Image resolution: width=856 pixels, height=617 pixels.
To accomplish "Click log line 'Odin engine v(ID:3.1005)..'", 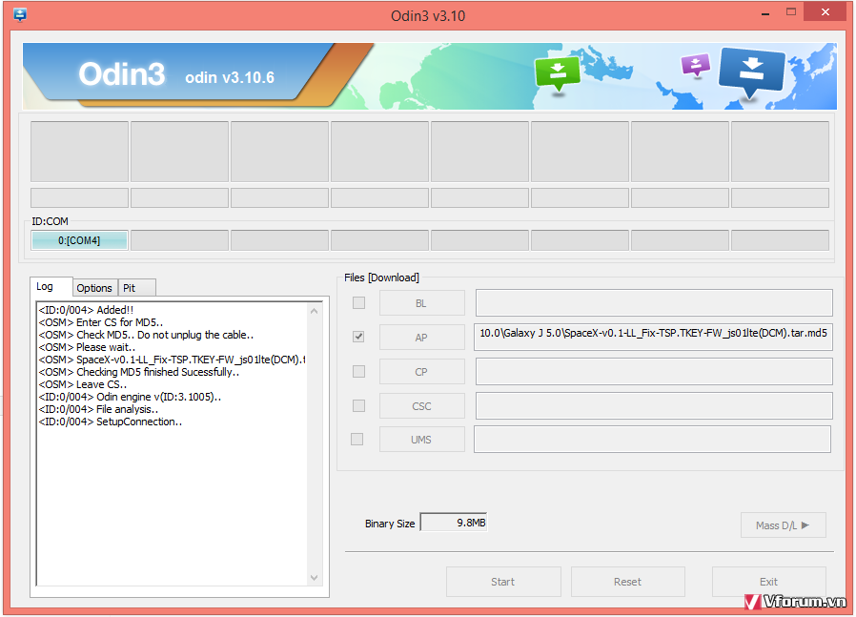I will (x=130, y=397).
